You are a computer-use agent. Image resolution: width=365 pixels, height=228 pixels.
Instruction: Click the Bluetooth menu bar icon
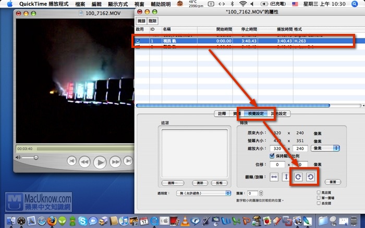[x=232, y=4]
